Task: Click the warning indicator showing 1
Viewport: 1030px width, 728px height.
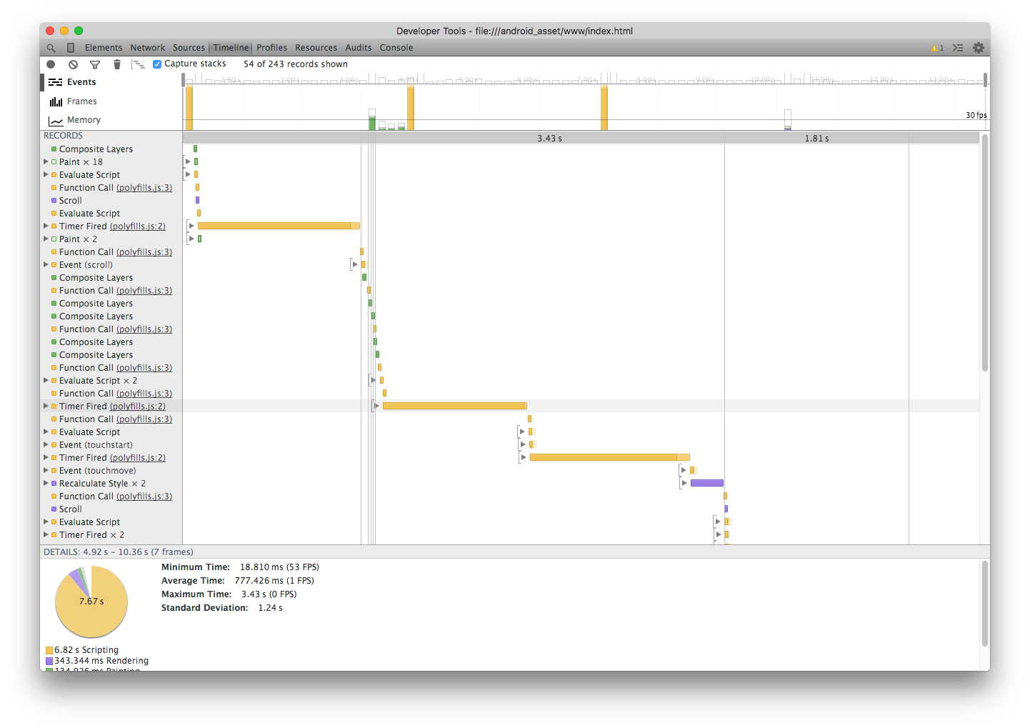Action: pyautogui.click(x=936, y=47)
